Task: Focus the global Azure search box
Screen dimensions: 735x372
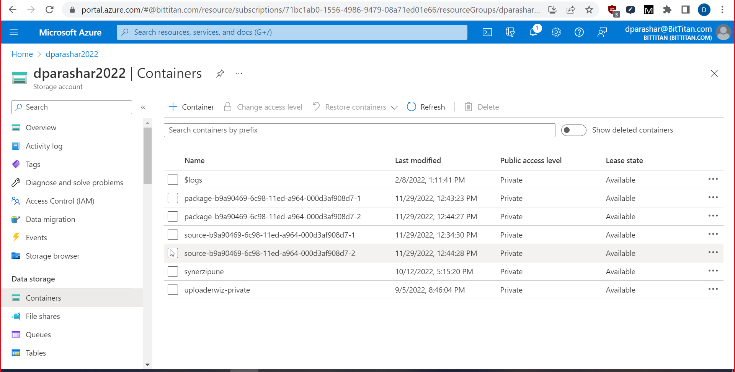Action: (x=292, y=32)
